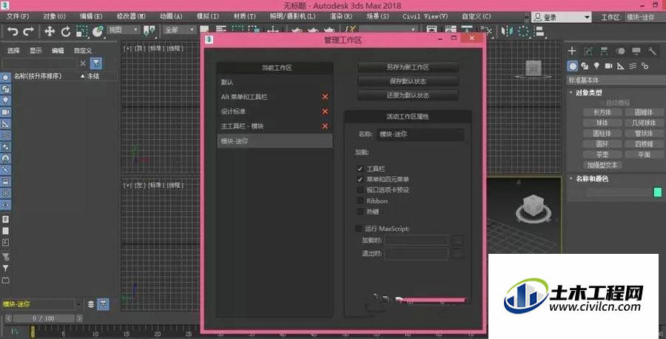This screenshot has height=339, width=666.
Task: Uncheck the 工具栏 checkbox
Action: pos(360,169)
